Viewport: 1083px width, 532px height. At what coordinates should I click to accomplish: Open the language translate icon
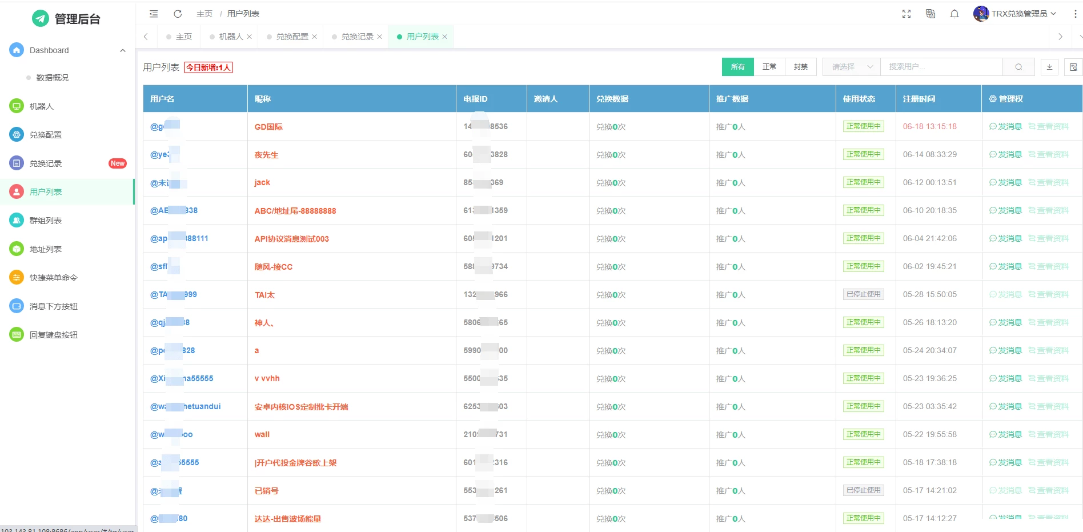[x=930, y=14]
